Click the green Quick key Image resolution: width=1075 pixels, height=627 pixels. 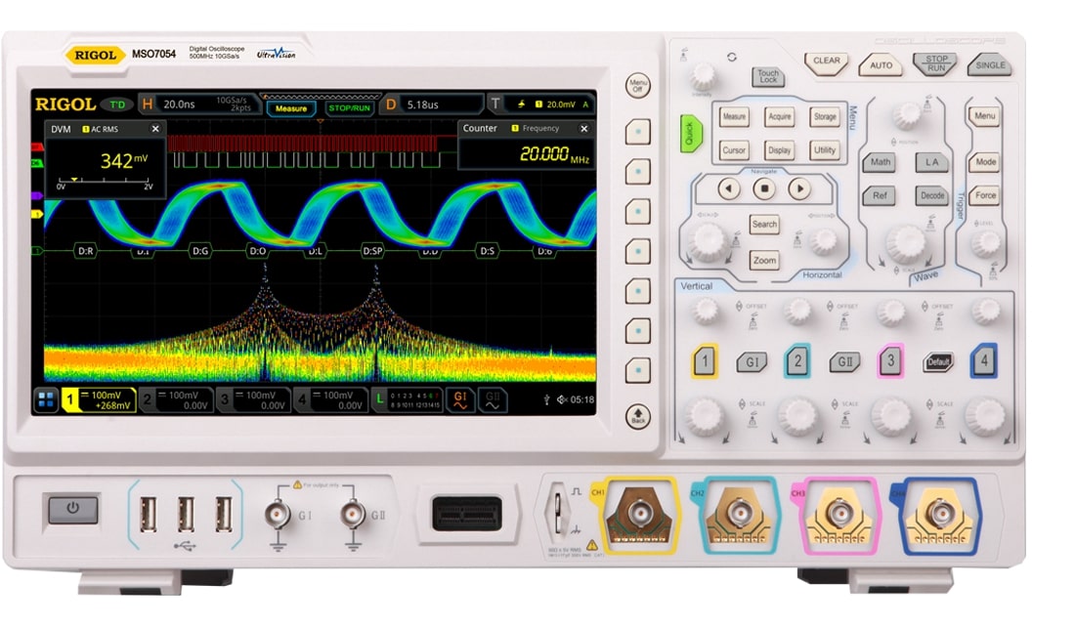click(x=690, y=133)
